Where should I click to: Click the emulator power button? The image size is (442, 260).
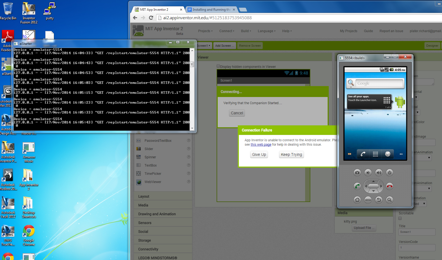point(390,173)
